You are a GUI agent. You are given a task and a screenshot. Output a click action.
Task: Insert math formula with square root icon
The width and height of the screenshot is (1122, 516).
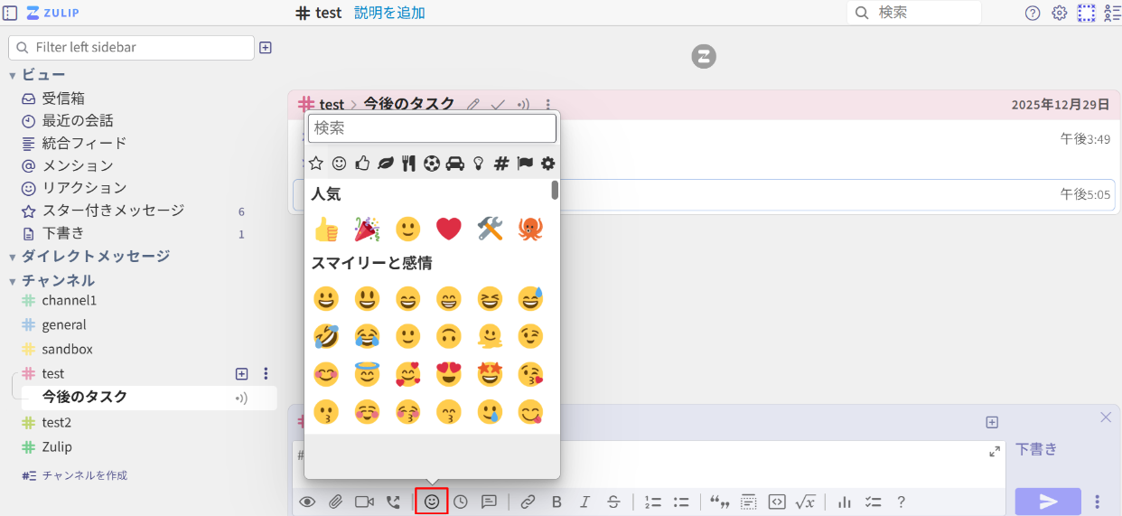click(805, 502)
